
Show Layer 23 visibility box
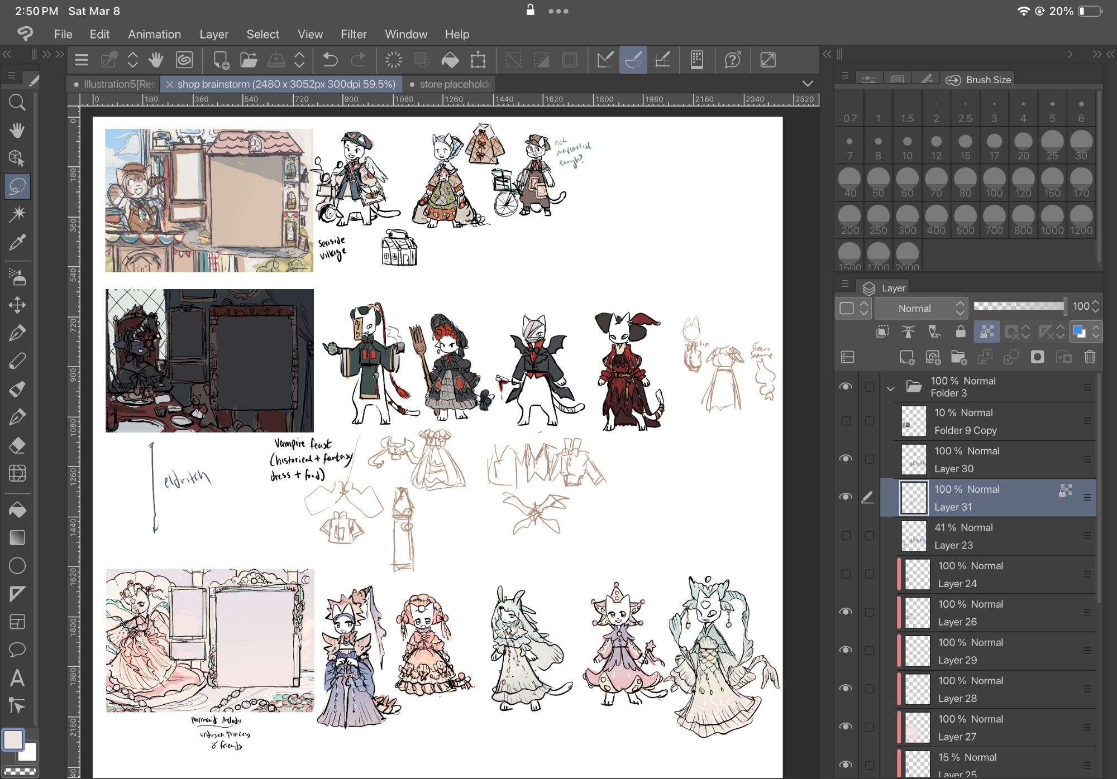point(846,536)
